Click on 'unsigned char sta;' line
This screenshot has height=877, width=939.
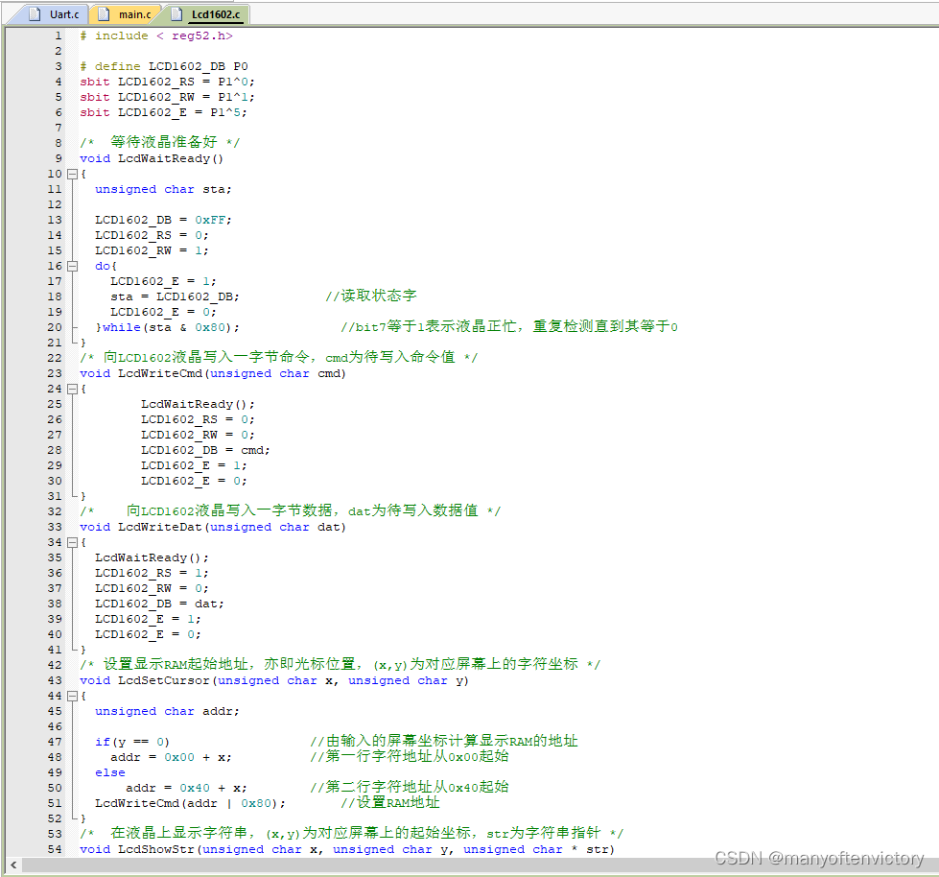163,189
